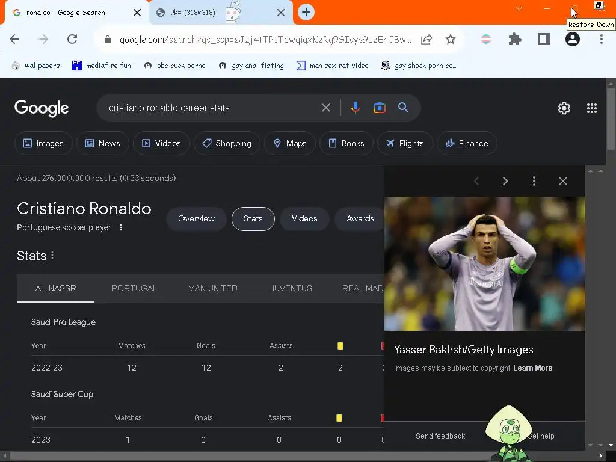Open the Videos knowledge panel tab
Viewport: 616px width, 462px height.
(x=304, y=219)
